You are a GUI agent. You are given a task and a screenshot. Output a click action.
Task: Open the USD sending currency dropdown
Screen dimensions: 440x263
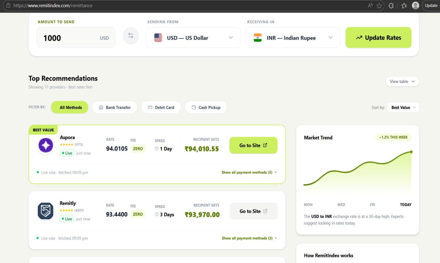193,38
